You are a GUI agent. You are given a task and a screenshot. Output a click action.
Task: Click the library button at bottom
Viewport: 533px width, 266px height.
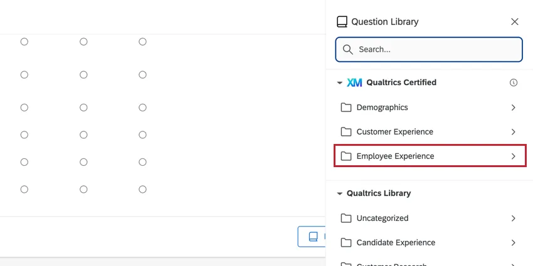312,237
